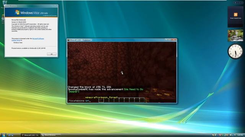Viewport: 245px width, 137px height.
Task: Click the slideshow picture gadget thumbnail
Action: (x=235, y=35)
